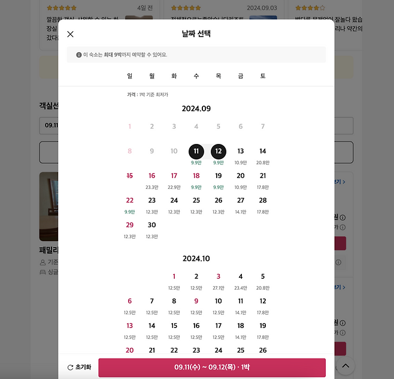
Task: Click the selected check-in date 11
Action: click(196, 152)
